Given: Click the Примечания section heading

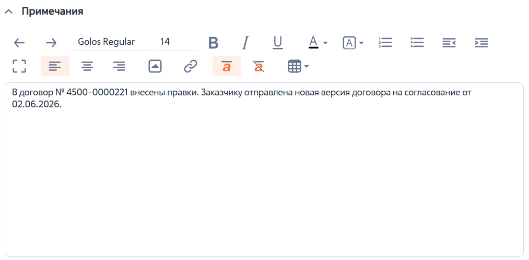Looking at the screenshot, I should [x=52, y=11].
